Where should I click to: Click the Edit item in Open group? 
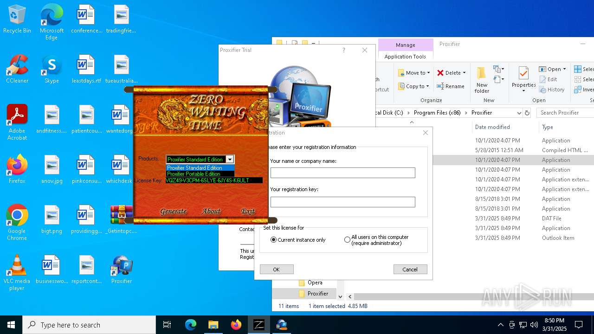click(548, 79)
